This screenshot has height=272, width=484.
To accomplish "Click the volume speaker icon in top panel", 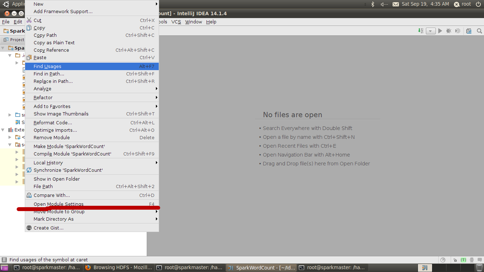I will coord(384,4).
